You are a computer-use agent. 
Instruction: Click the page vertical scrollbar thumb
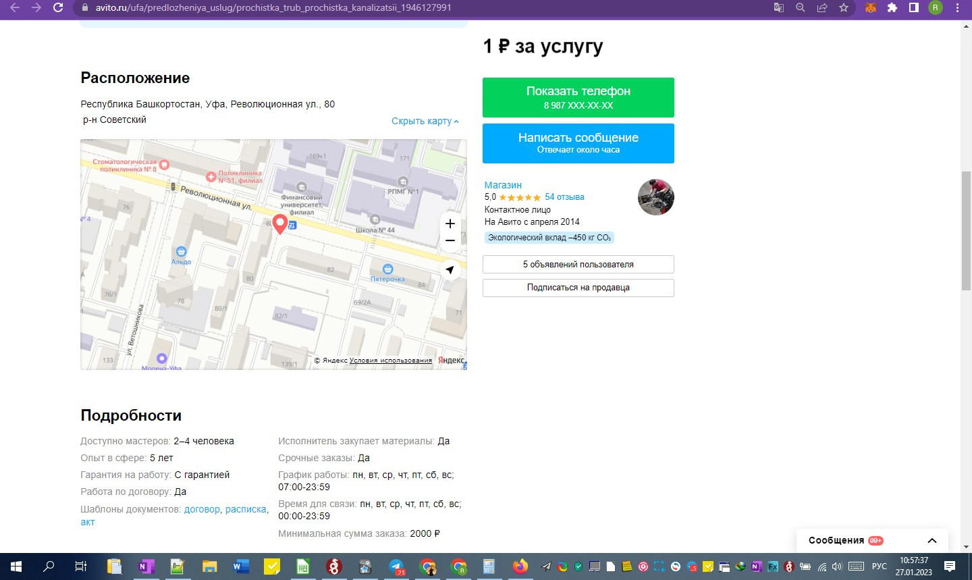pyautogui.click(x=966, y=231)
